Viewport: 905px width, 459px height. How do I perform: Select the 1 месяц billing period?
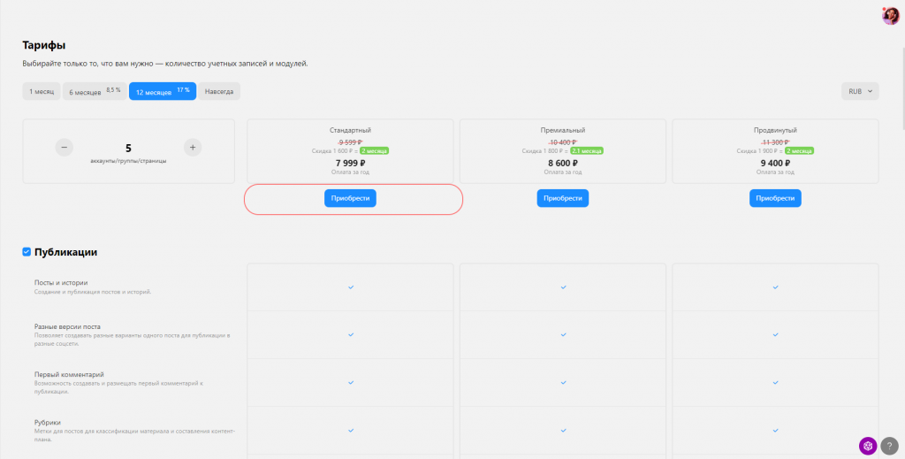(x=42, y=91)
